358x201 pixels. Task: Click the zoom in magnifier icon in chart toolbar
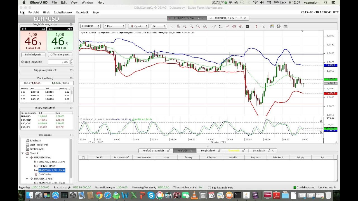(x=191, y=26)
